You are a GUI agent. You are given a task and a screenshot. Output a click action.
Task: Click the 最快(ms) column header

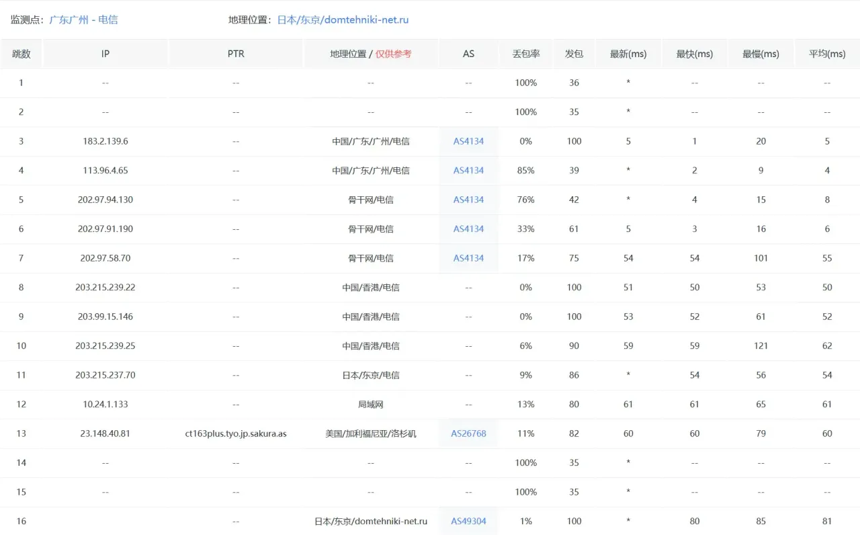tap(695, 54)
